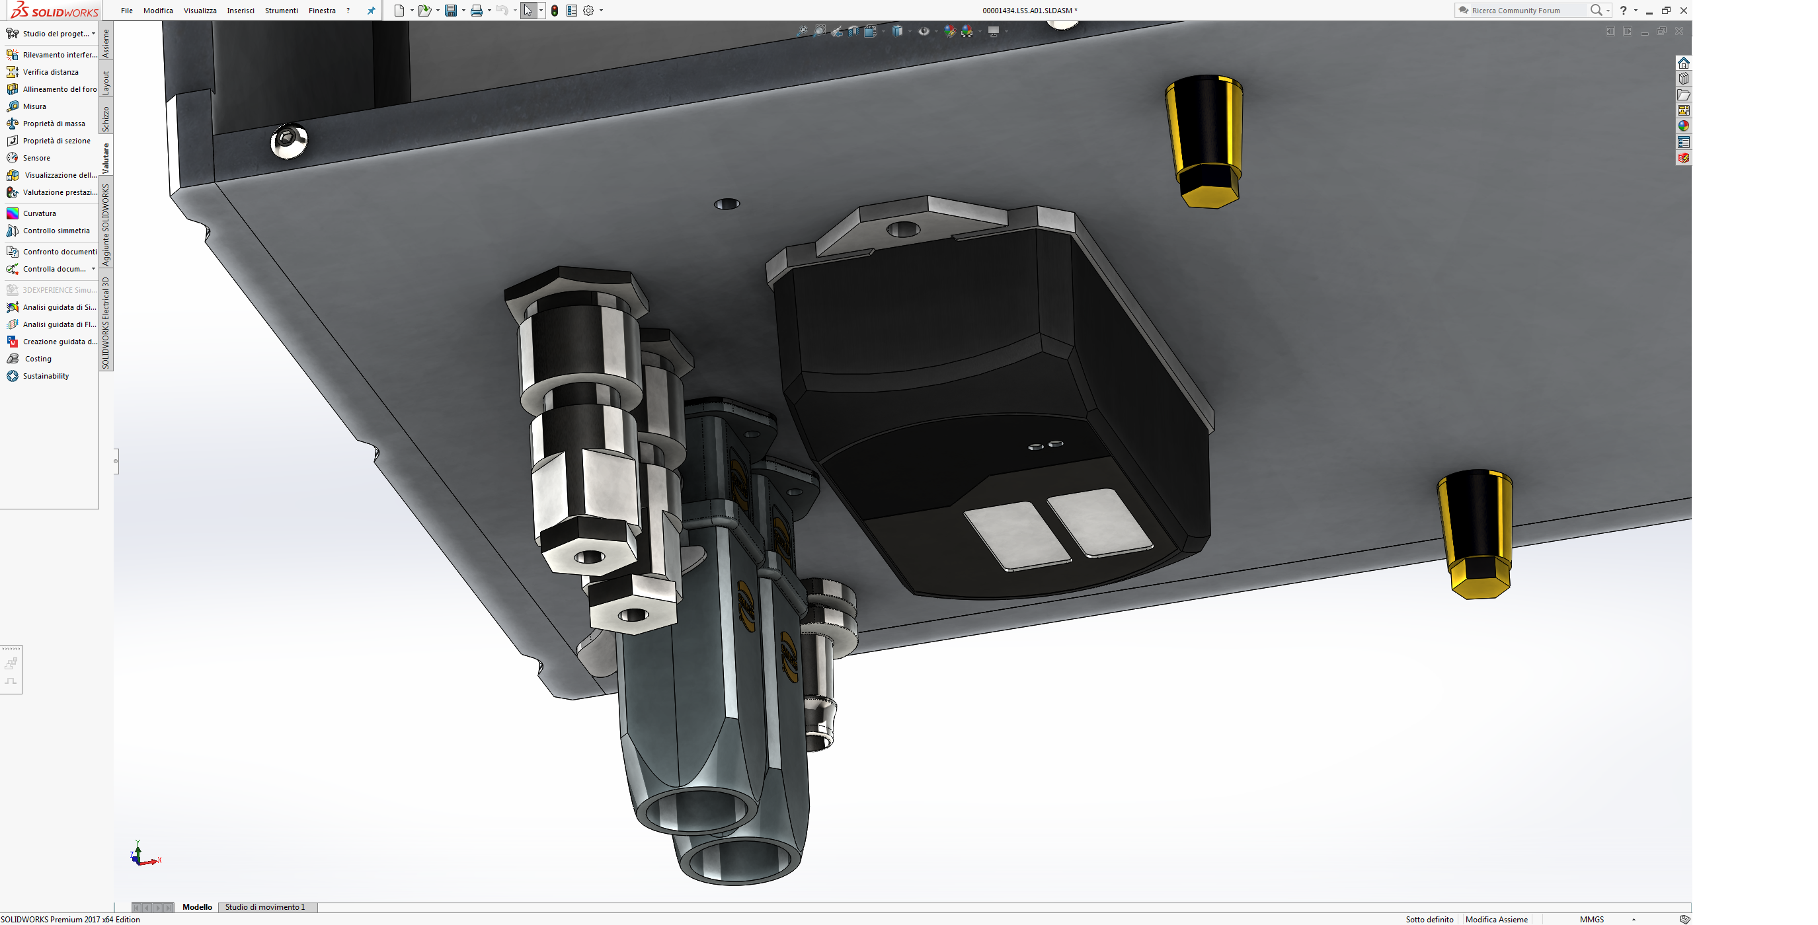Open the File menu

pyautogui.click(x=127, y=11)
